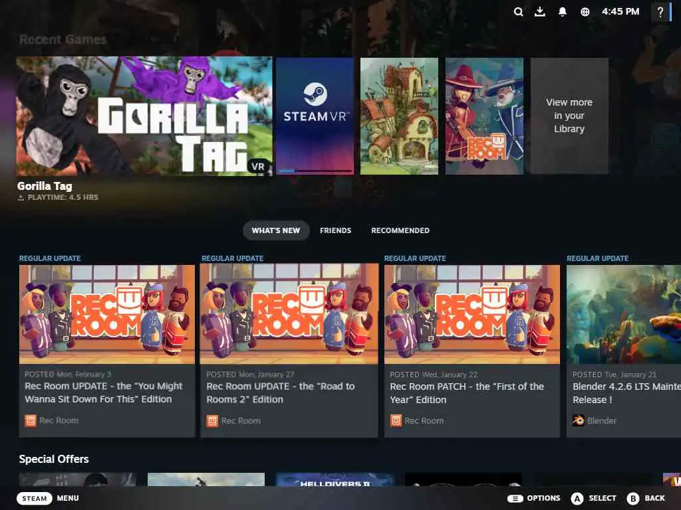Click the 4:45 PM clock
Image resolution: width=681 pixels, height=510 pixels.
(x=620, y=12)
